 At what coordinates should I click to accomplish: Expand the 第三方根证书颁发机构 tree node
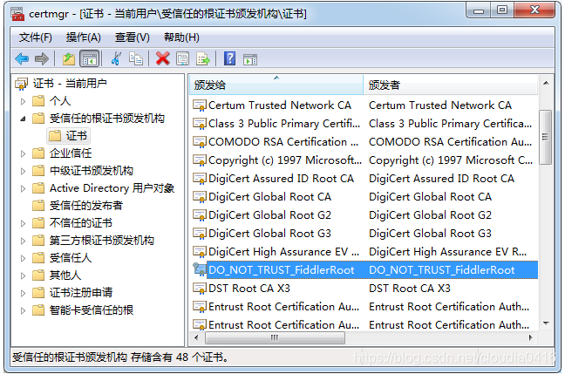click(x=23, y=241)
